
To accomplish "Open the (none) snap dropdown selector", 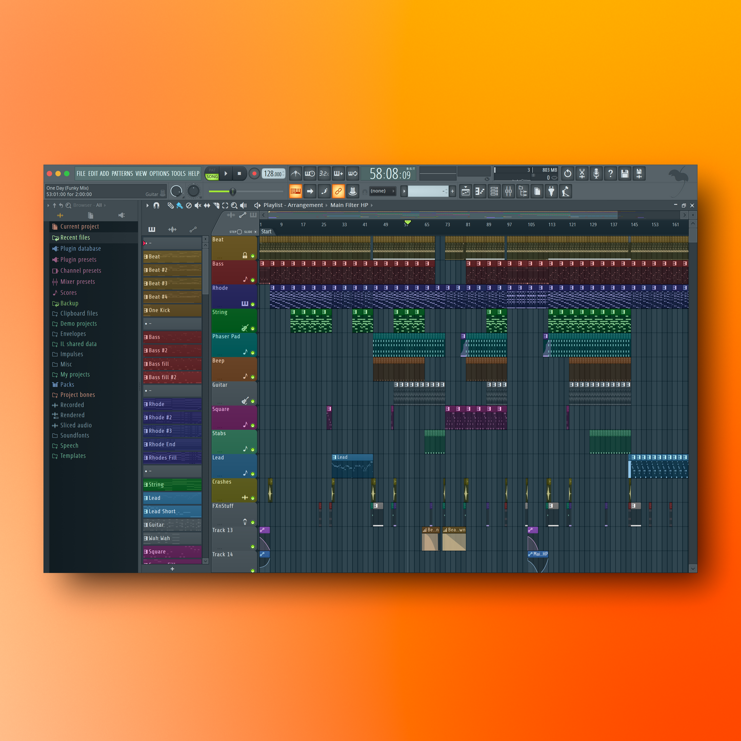I will (383, 191).
